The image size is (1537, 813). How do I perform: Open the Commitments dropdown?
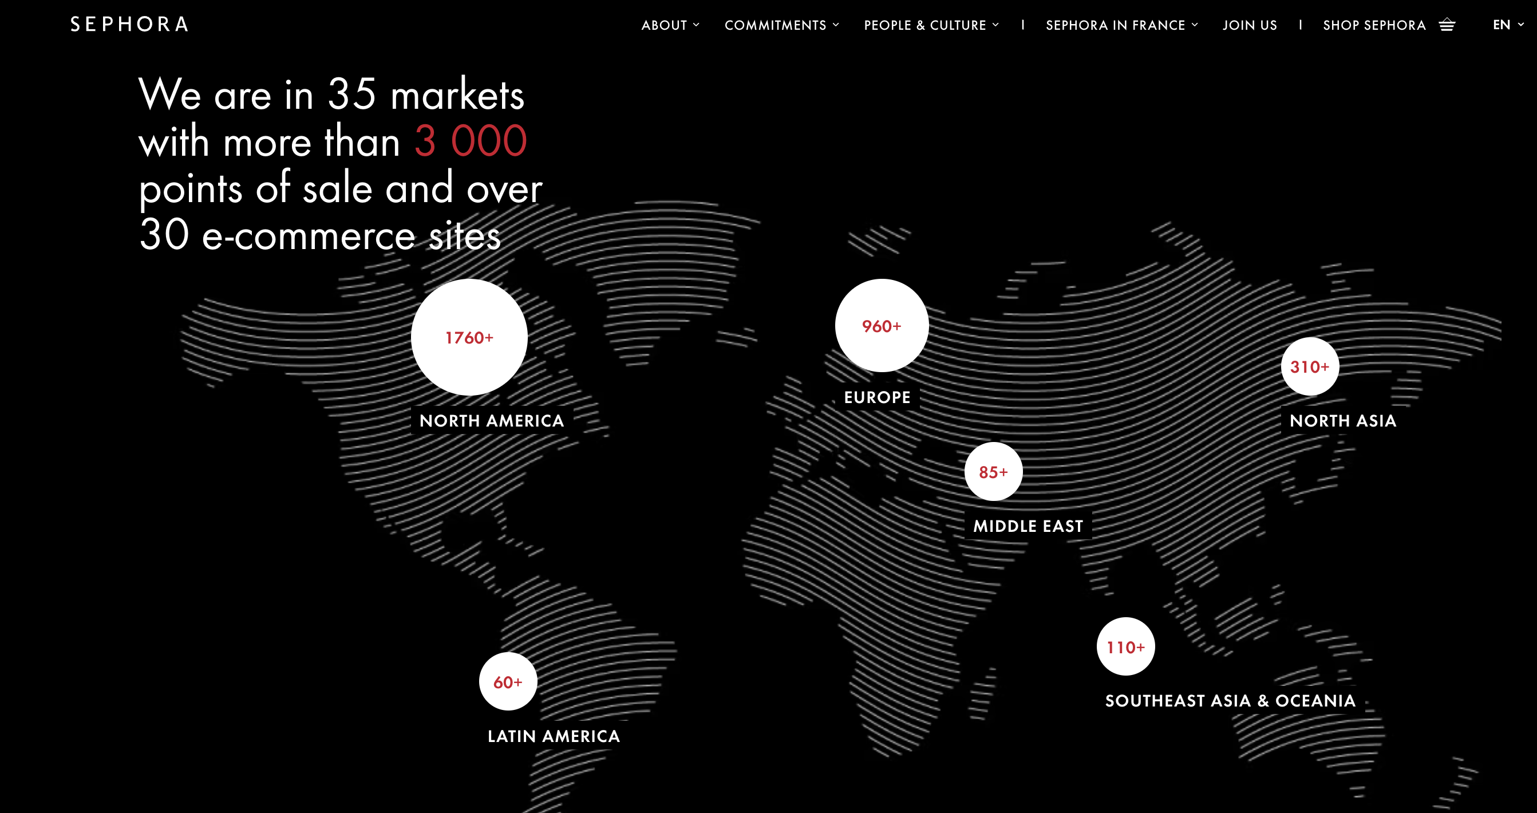tap(781, 25)
